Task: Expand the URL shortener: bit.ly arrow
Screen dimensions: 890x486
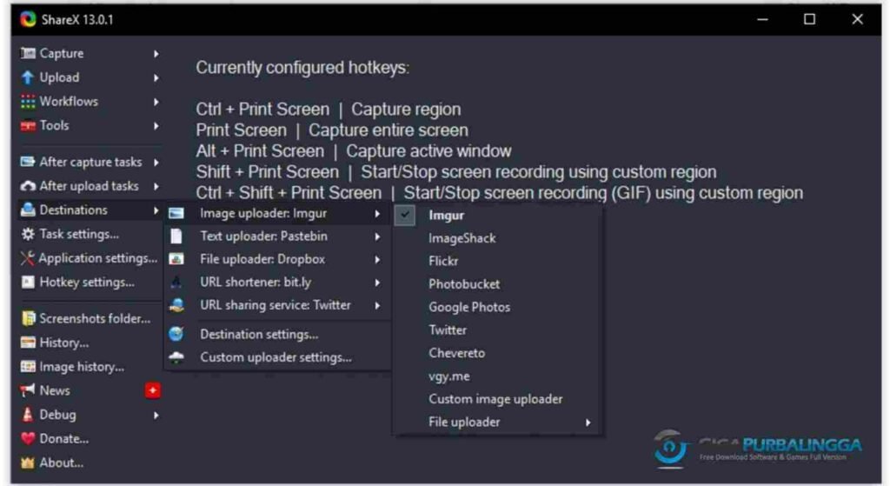Action: coord(377,283)
